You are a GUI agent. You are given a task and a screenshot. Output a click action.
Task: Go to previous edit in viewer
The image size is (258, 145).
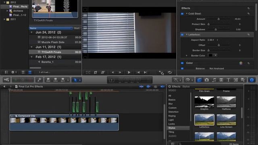coord(138,72)
